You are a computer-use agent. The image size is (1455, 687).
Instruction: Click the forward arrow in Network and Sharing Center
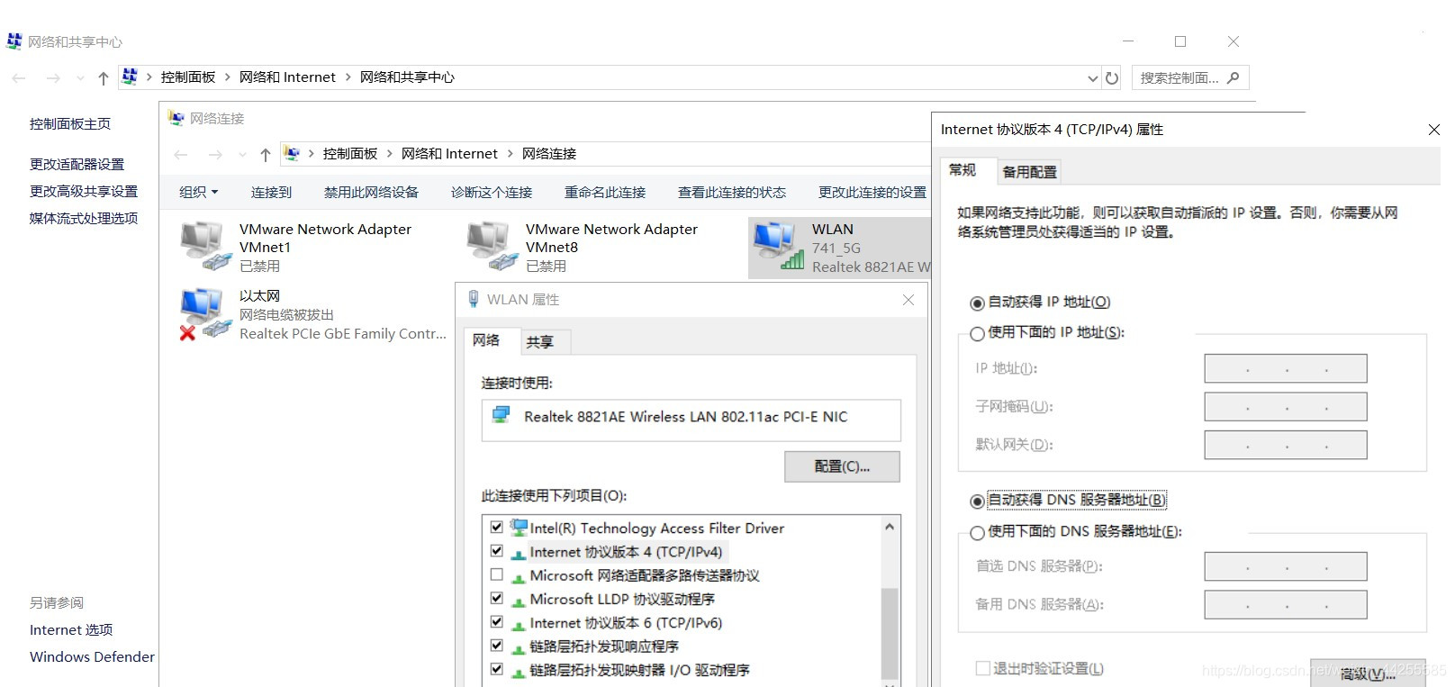[x=53, y=78]
